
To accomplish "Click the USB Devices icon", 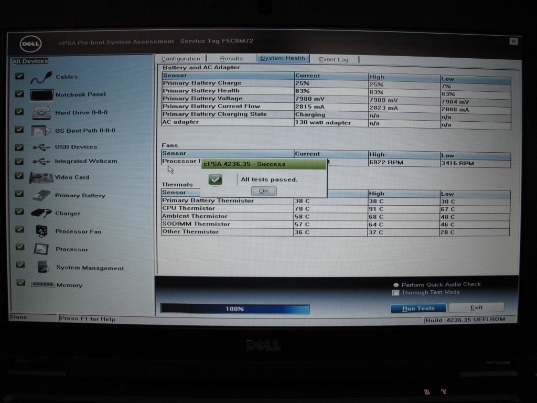I will (41, 147).
